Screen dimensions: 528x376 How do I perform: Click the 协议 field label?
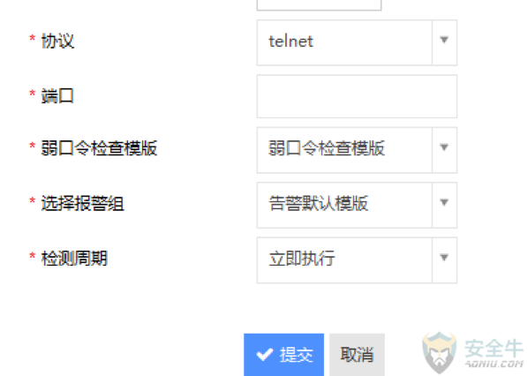point(57,41)
